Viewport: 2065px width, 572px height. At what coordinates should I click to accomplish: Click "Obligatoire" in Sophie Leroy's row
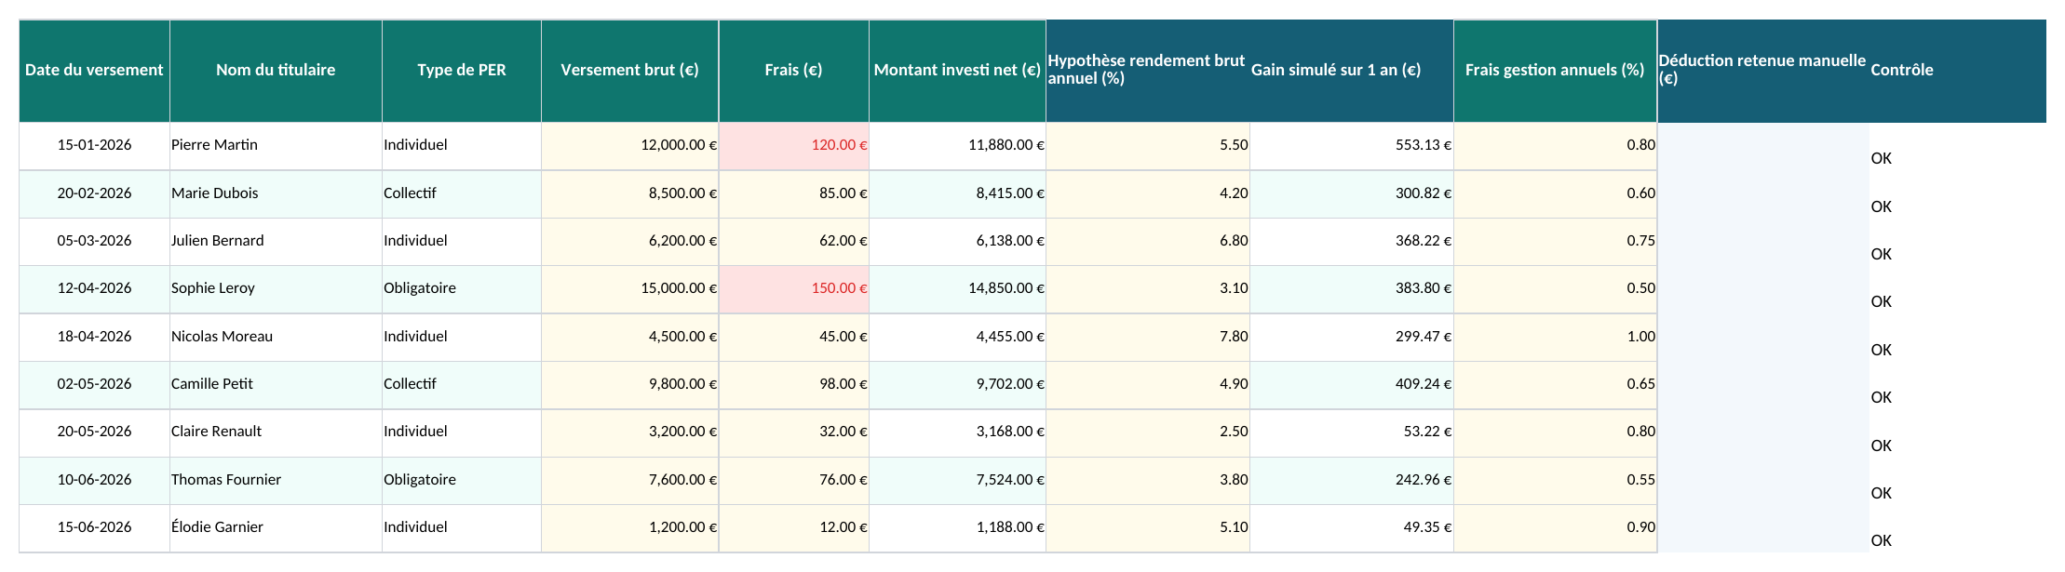[462, 289]
